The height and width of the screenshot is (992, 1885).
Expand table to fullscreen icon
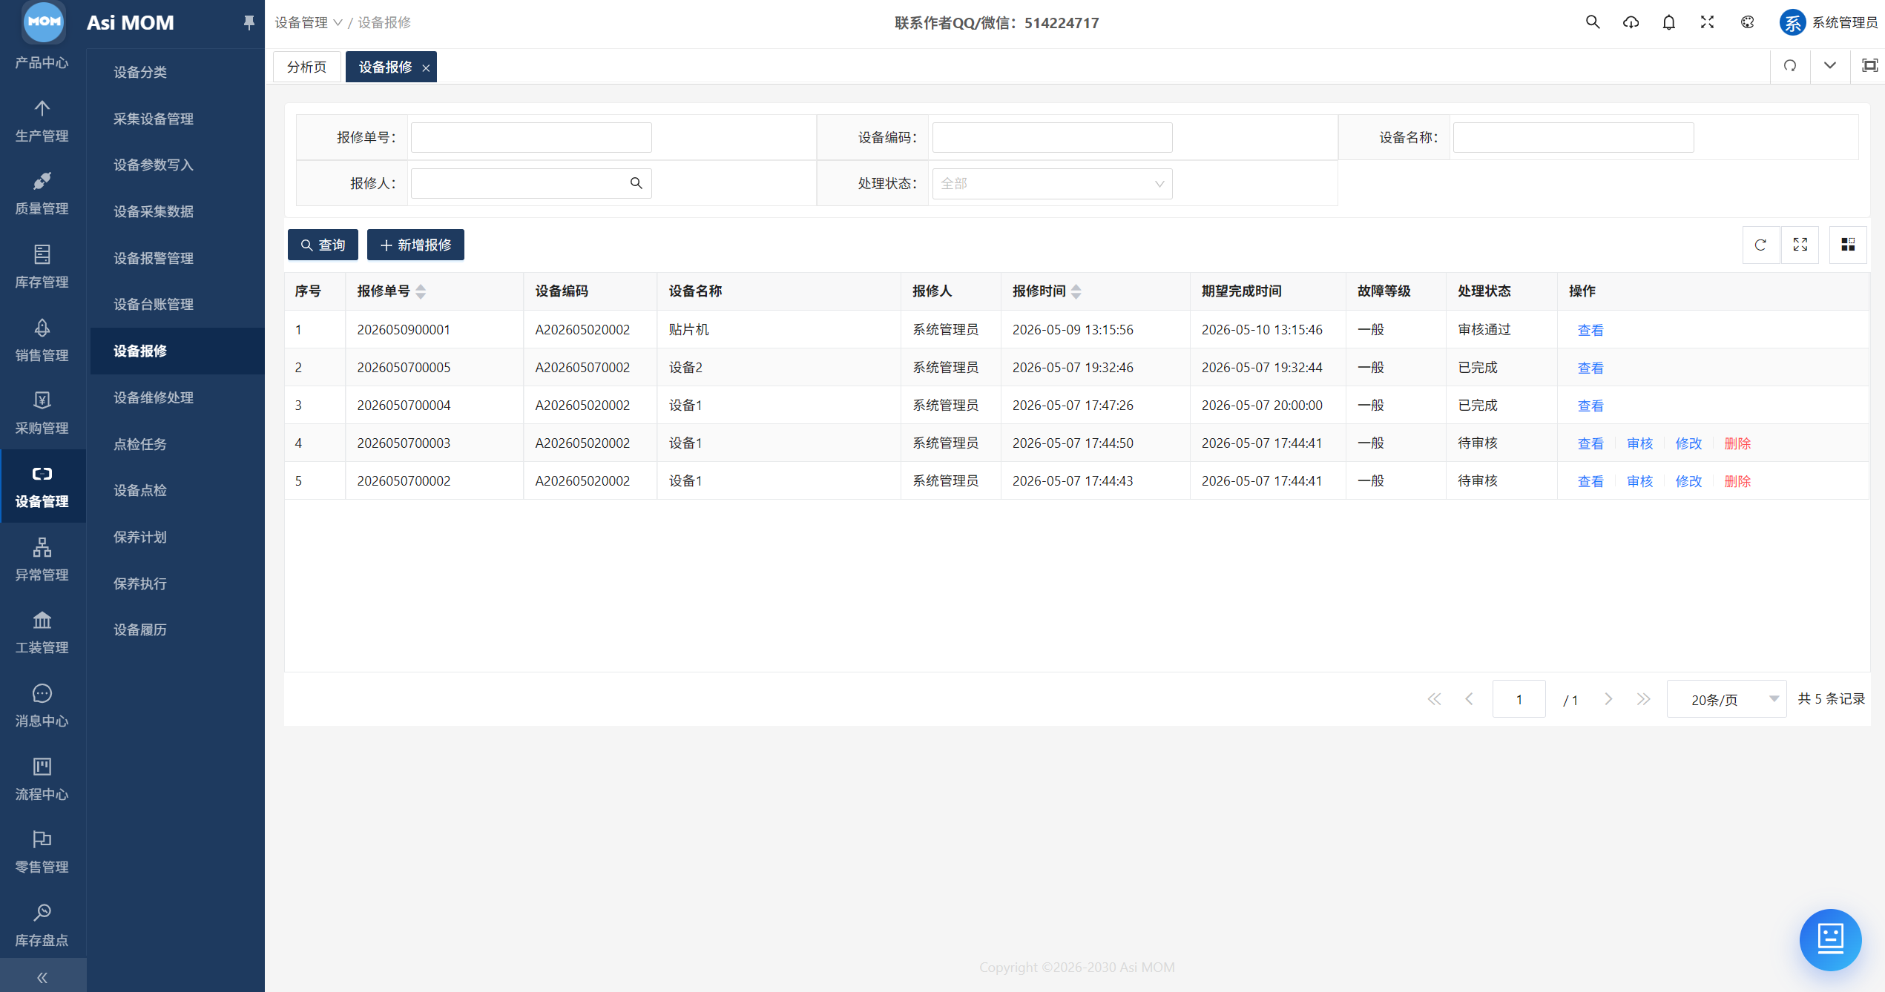[1800, 245]
